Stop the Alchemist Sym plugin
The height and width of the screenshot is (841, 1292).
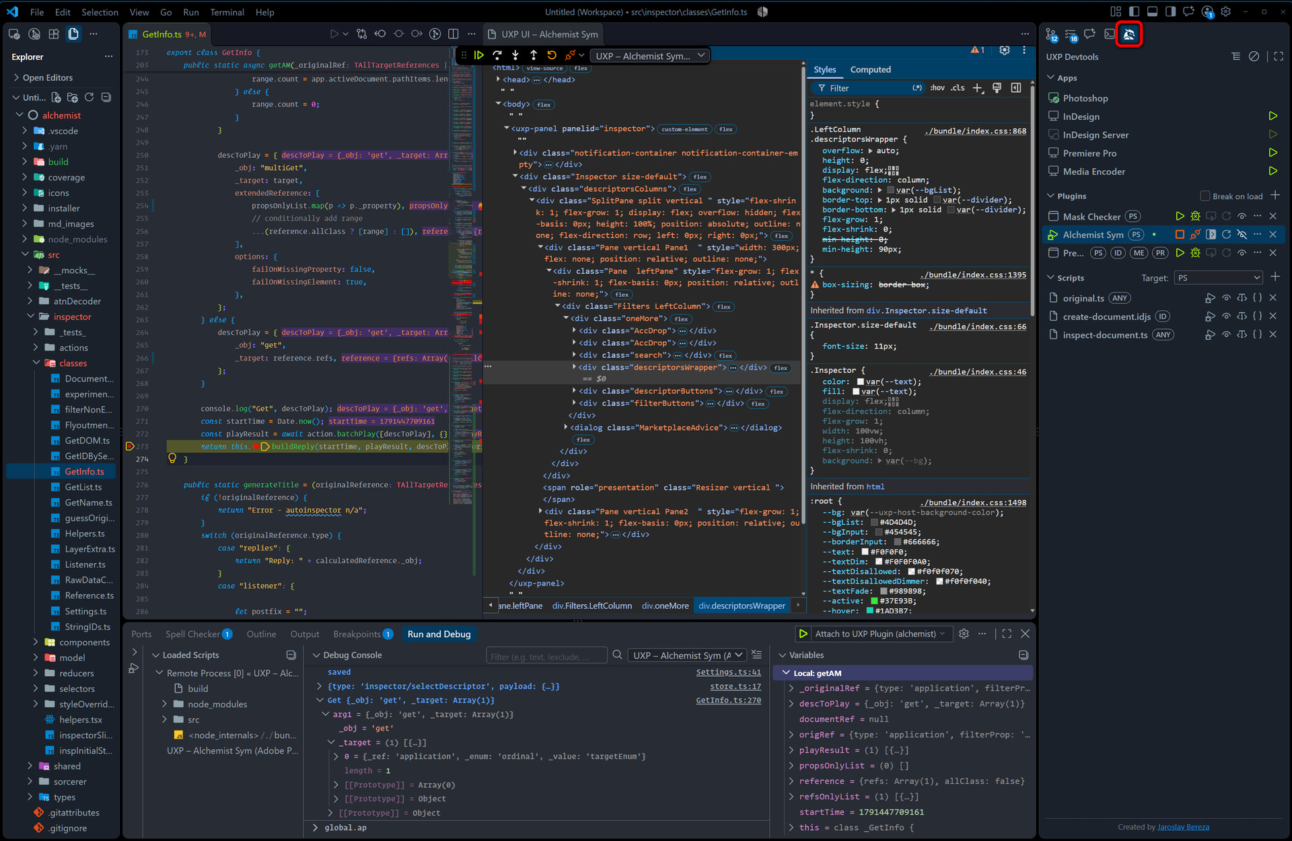click(x=1180, y=235)
